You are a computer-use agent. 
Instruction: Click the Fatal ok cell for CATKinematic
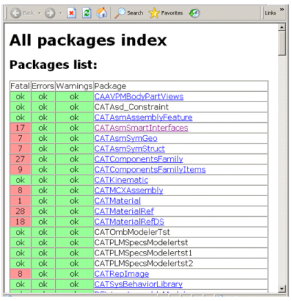[x=20, y=180]
